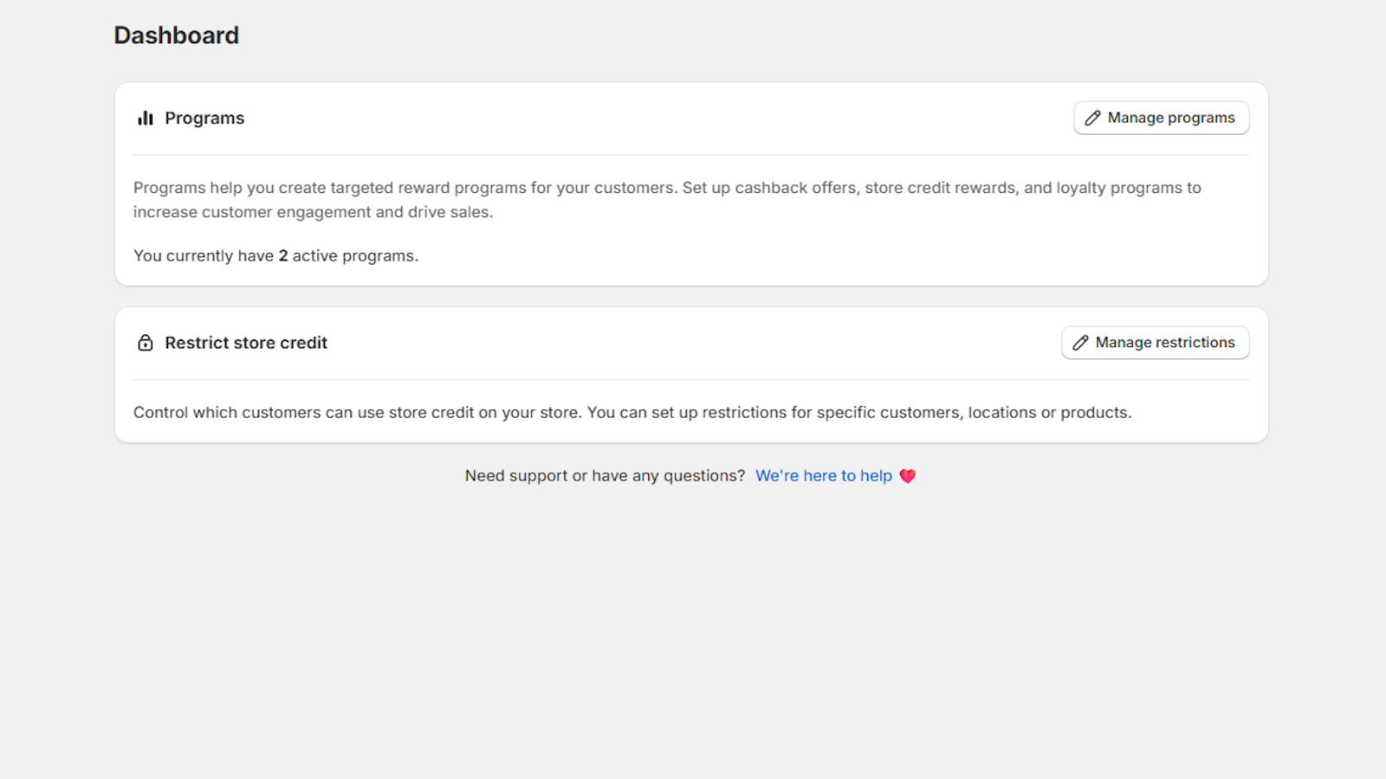This screenshot has width=1386, height=779.
Task: Open the Manage programs button
Action: coord(1161,118)
